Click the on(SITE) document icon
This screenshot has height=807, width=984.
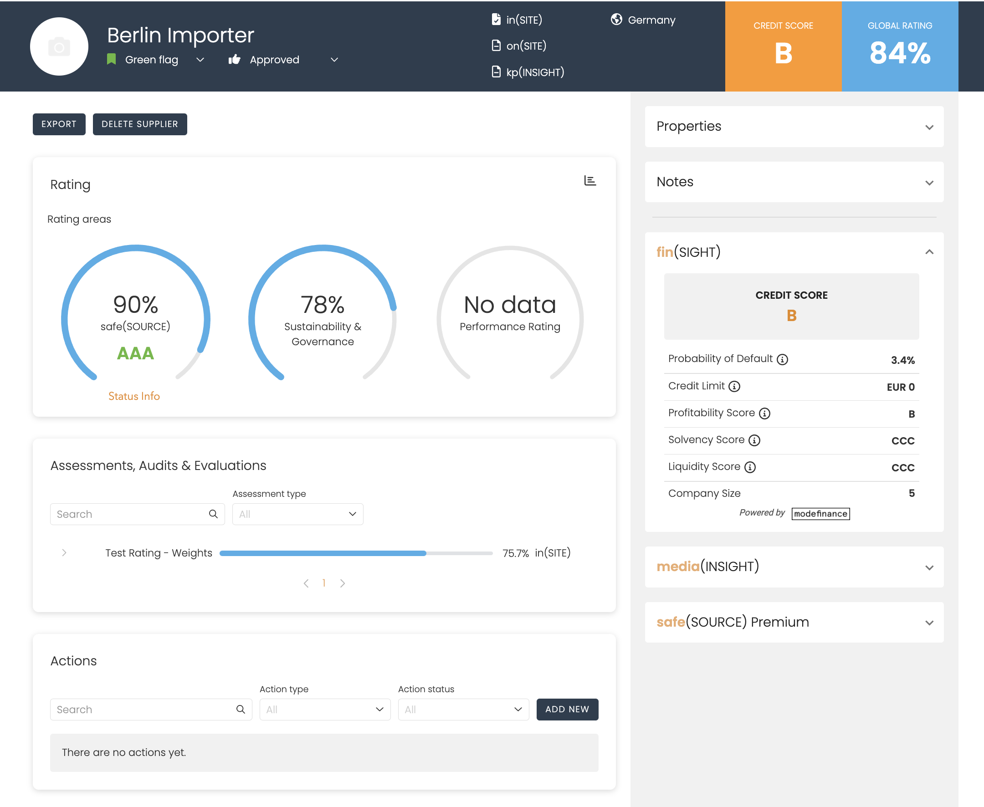coord(496,46)
